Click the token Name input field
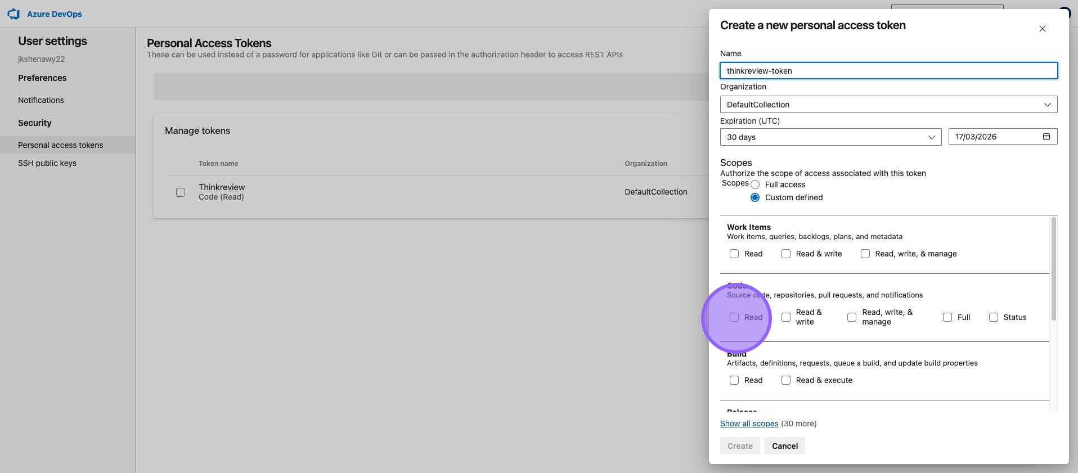The height and width of the screenshot is (473, 1078). click(x=888, y=71)
